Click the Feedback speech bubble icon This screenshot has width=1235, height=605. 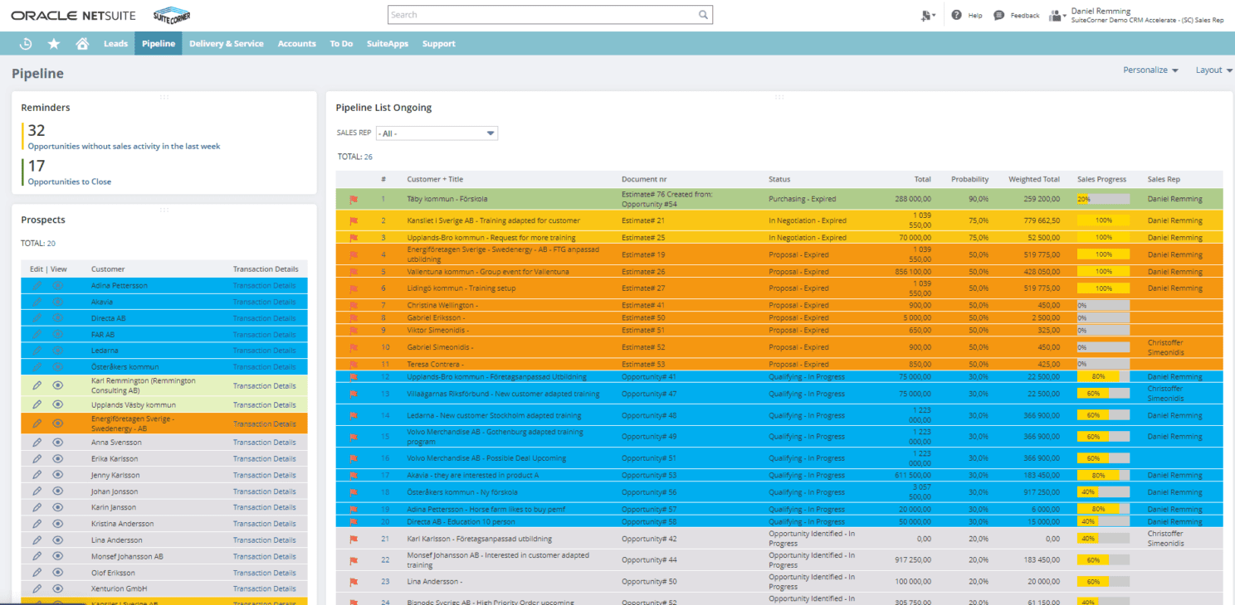click(x=999, y=15)
